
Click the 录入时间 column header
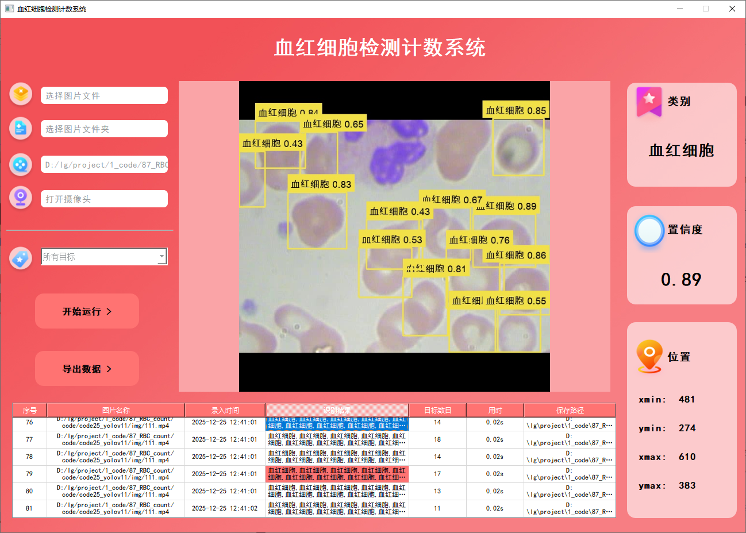click(x=225, y=410)
